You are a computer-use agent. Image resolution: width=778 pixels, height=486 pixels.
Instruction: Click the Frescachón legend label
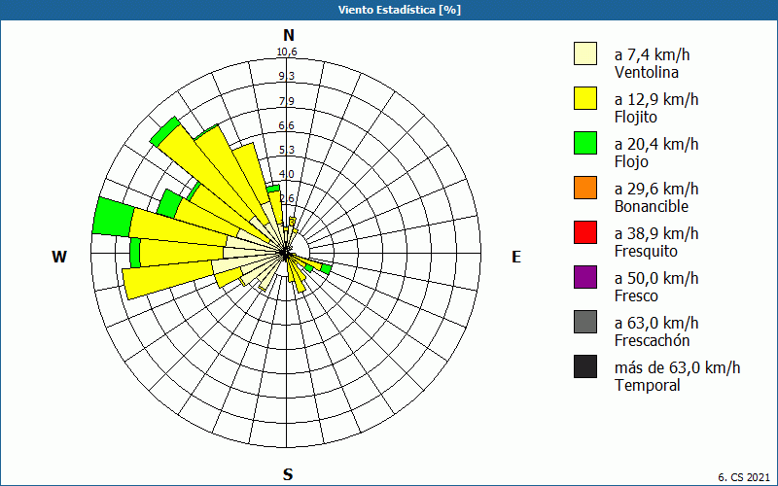(x=652, y=341)
